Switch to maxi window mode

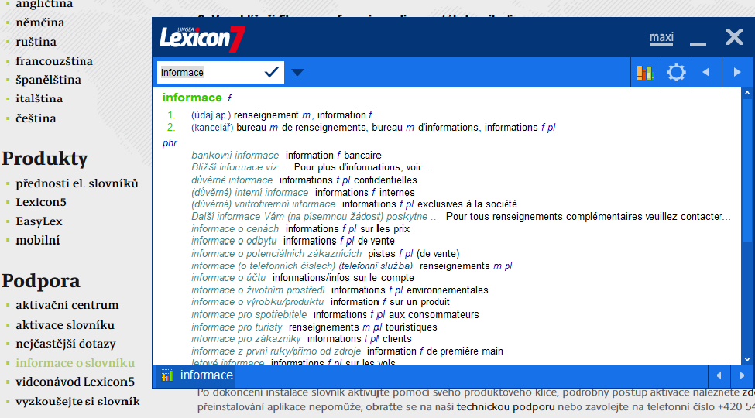(x=661, y=37)
